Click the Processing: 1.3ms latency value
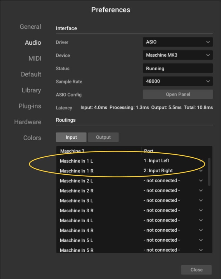Viewport: 221px width, 279px height. tap(129, 107)
